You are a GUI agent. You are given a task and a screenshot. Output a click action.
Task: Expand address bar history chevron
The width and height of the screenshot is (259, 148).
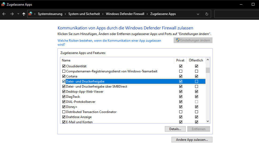198,14
